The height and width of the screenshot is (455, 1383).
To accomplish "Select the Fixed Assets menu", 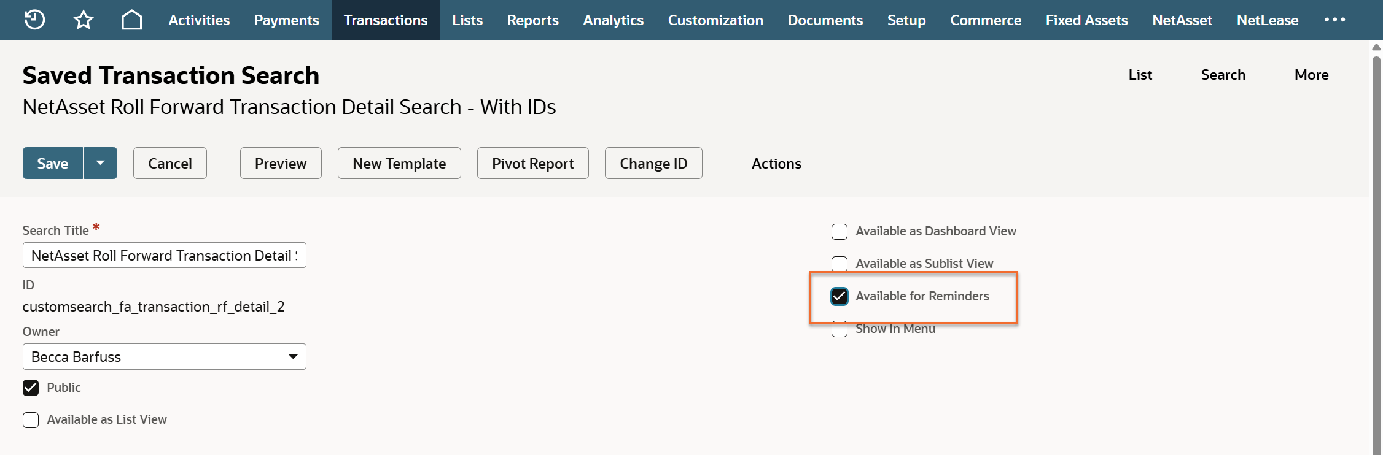I will pyautogui.click(x=1086, y=20).
